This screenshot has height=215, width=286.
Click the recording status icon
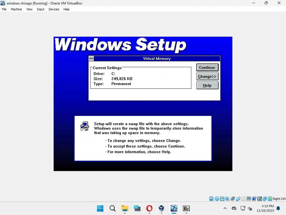(254, 199)
